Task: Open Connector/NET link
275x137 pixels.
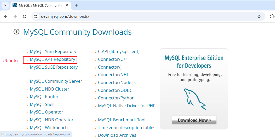Action: [x=113, y=75]
